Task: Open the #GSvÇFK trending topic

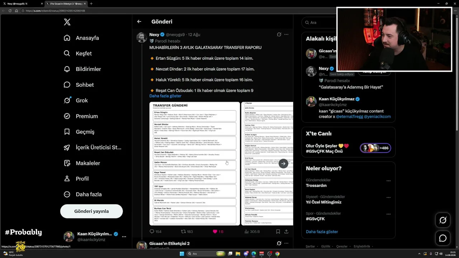Action: click(315, 219)
